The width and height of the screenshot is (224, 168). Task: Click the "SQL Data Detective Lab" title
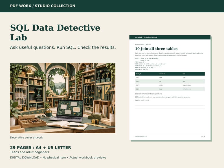[x=55, y=32]
